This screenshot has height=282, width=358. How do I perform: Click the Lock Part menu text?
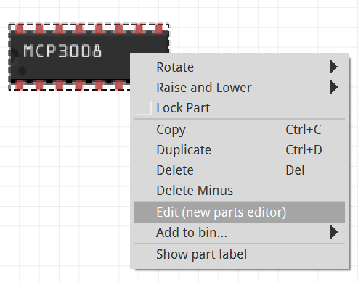[183, 108]
